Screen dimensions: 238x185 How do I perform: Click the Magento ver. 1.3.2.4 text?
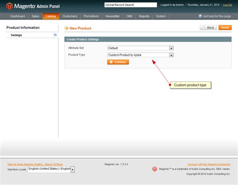116,164
